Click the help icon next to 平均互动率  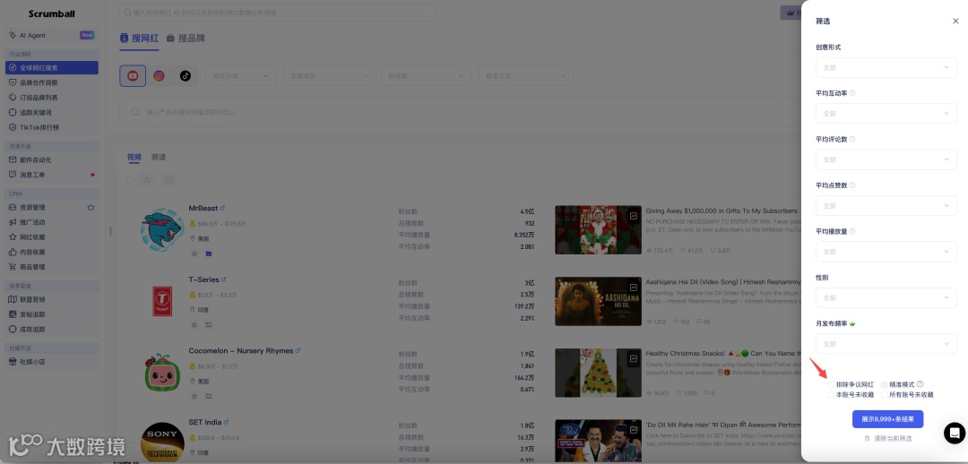[x=852, y=93]
